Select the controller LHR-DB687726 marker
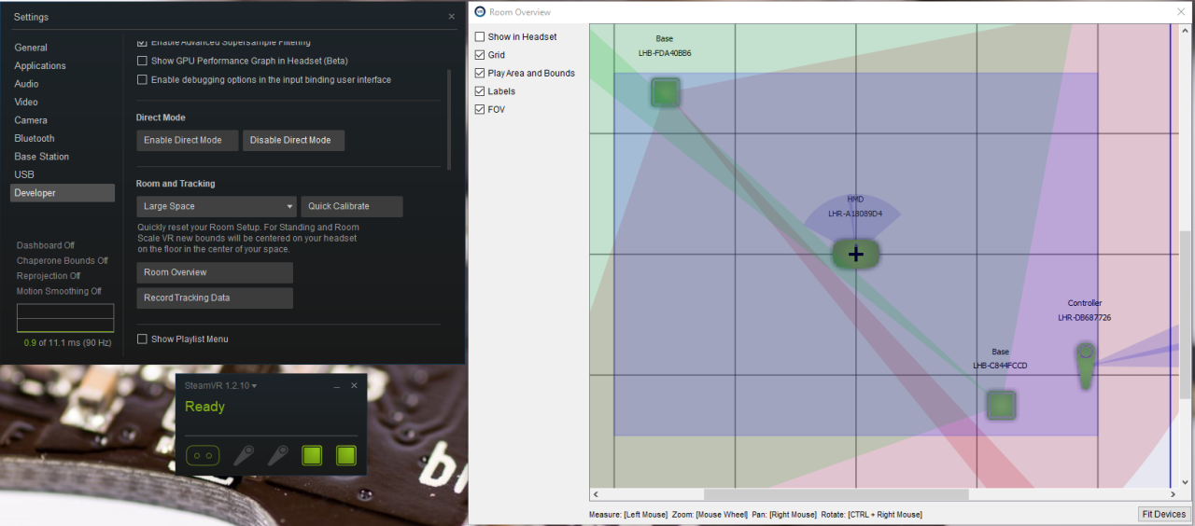Image resolution: width=1195 pixels, height=526 pixels. pyautogui.click(x=1085, y=366)
